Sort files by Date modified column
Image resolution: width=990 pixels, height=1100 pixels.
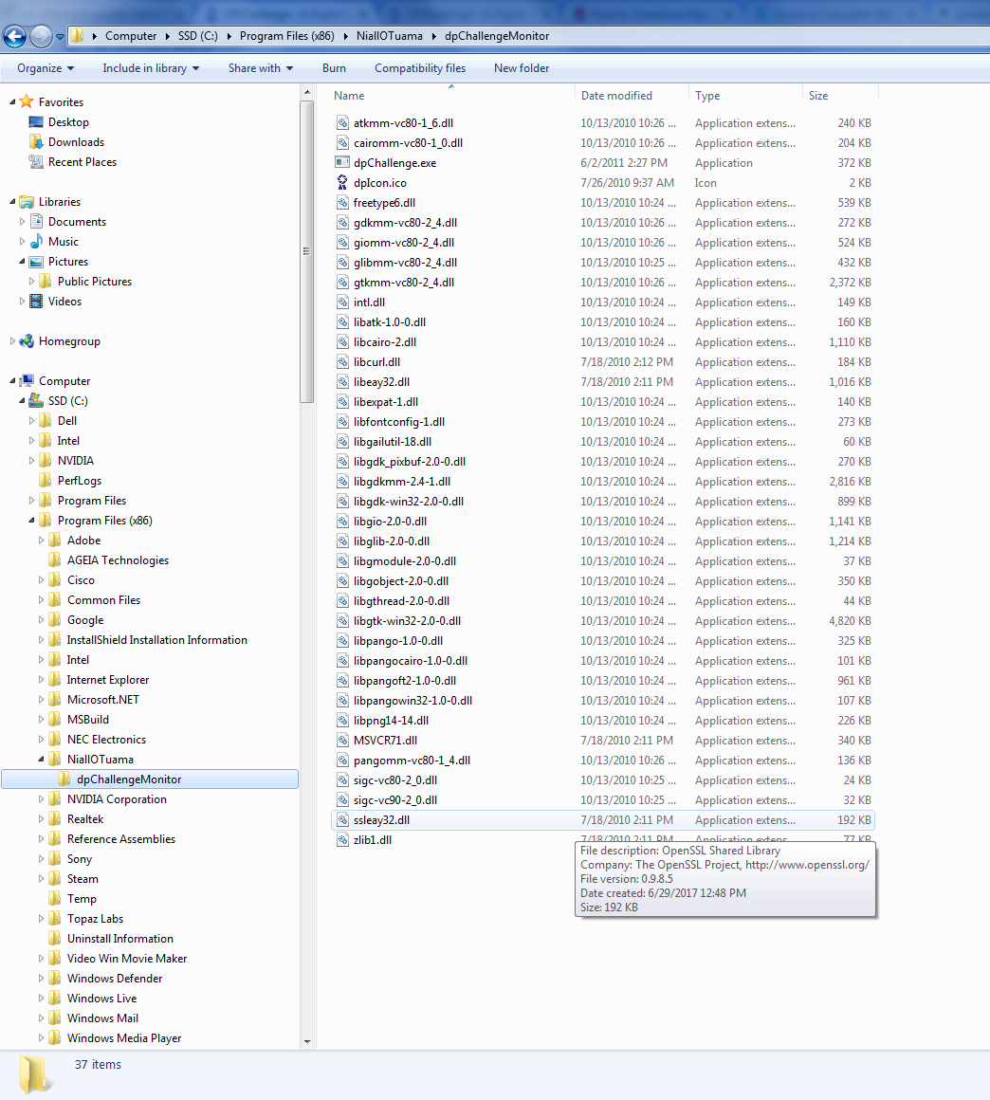click(632, 96)
